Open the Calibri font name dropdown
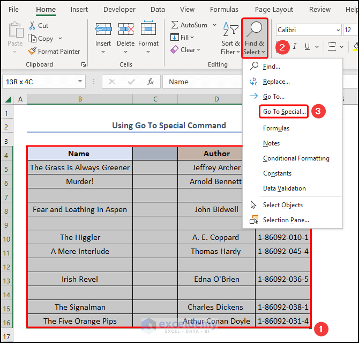The width and height of the screenshot is (359, 343). tap(338, 30)
